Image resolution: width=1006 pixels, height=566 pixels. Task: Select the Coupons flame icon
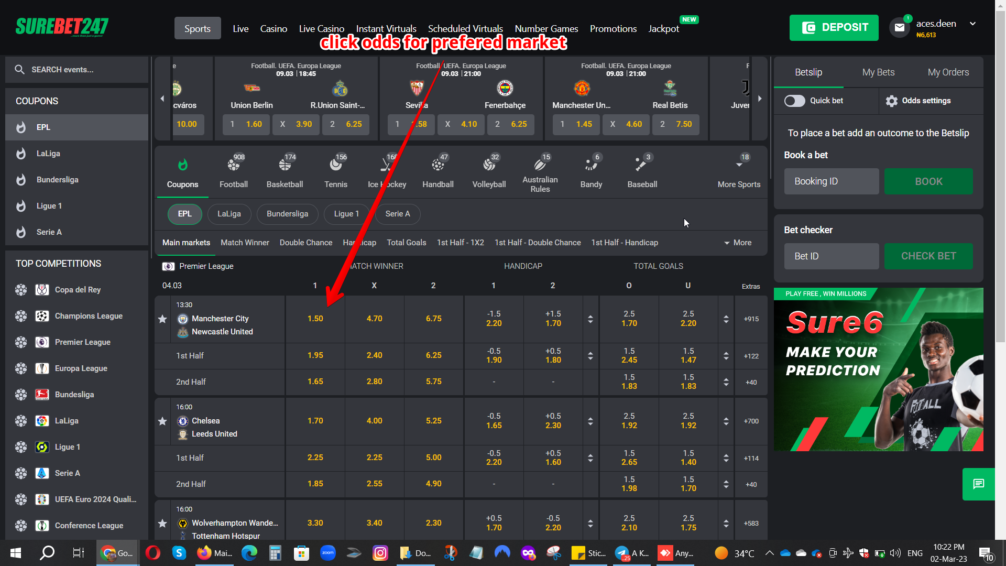(182, 165)
